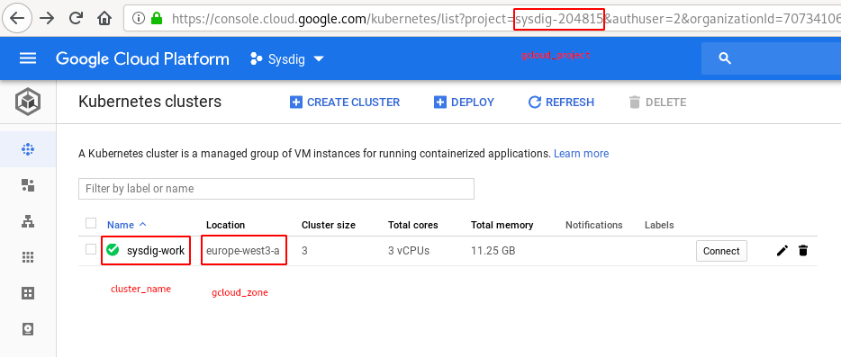841x357 pixels.
Task: Click the Total cores column header
Action: pyautogui.click(x=413, y=225)
